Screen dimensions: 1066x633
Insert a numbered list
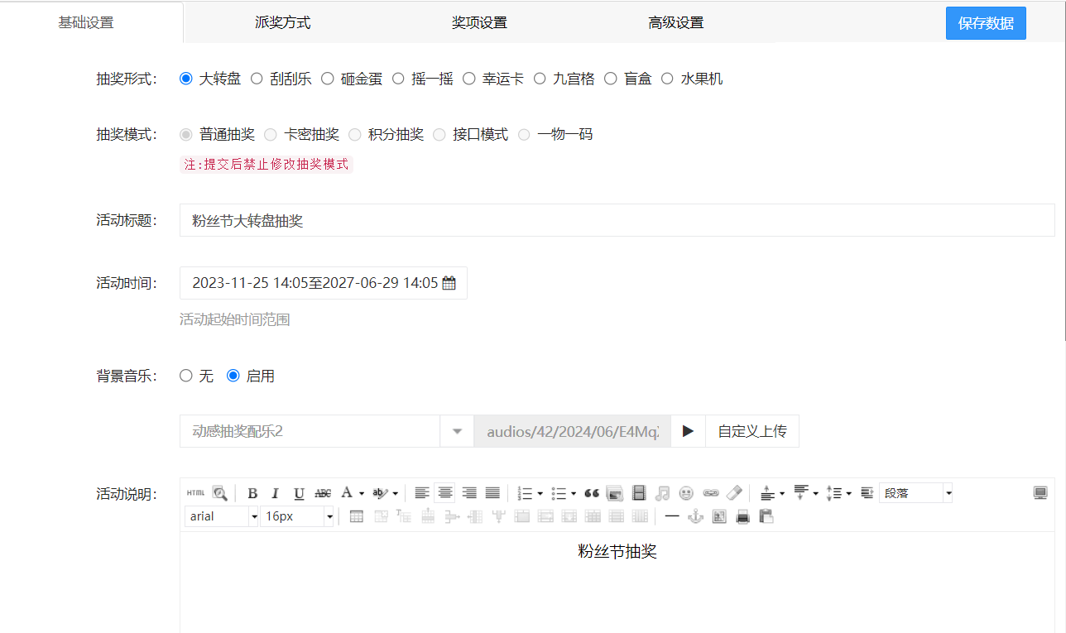pos(525,493)
